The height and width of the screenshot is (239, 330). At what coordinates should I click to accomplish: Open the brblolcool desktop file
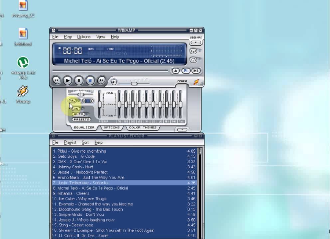tap(23, 37)
